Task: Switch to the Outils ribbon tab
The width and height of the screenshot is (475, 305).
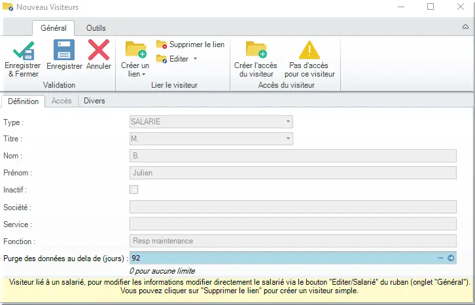Action: tap(96, 28)
